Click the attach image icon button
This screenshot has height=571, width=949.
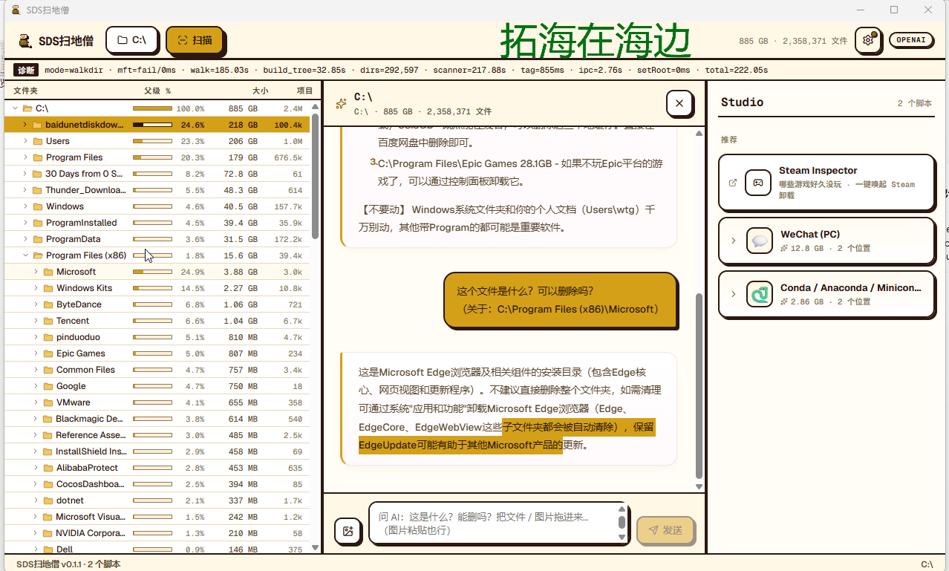348,530
